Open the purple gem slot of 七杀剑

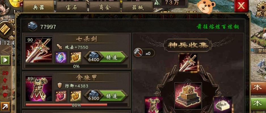61,57
